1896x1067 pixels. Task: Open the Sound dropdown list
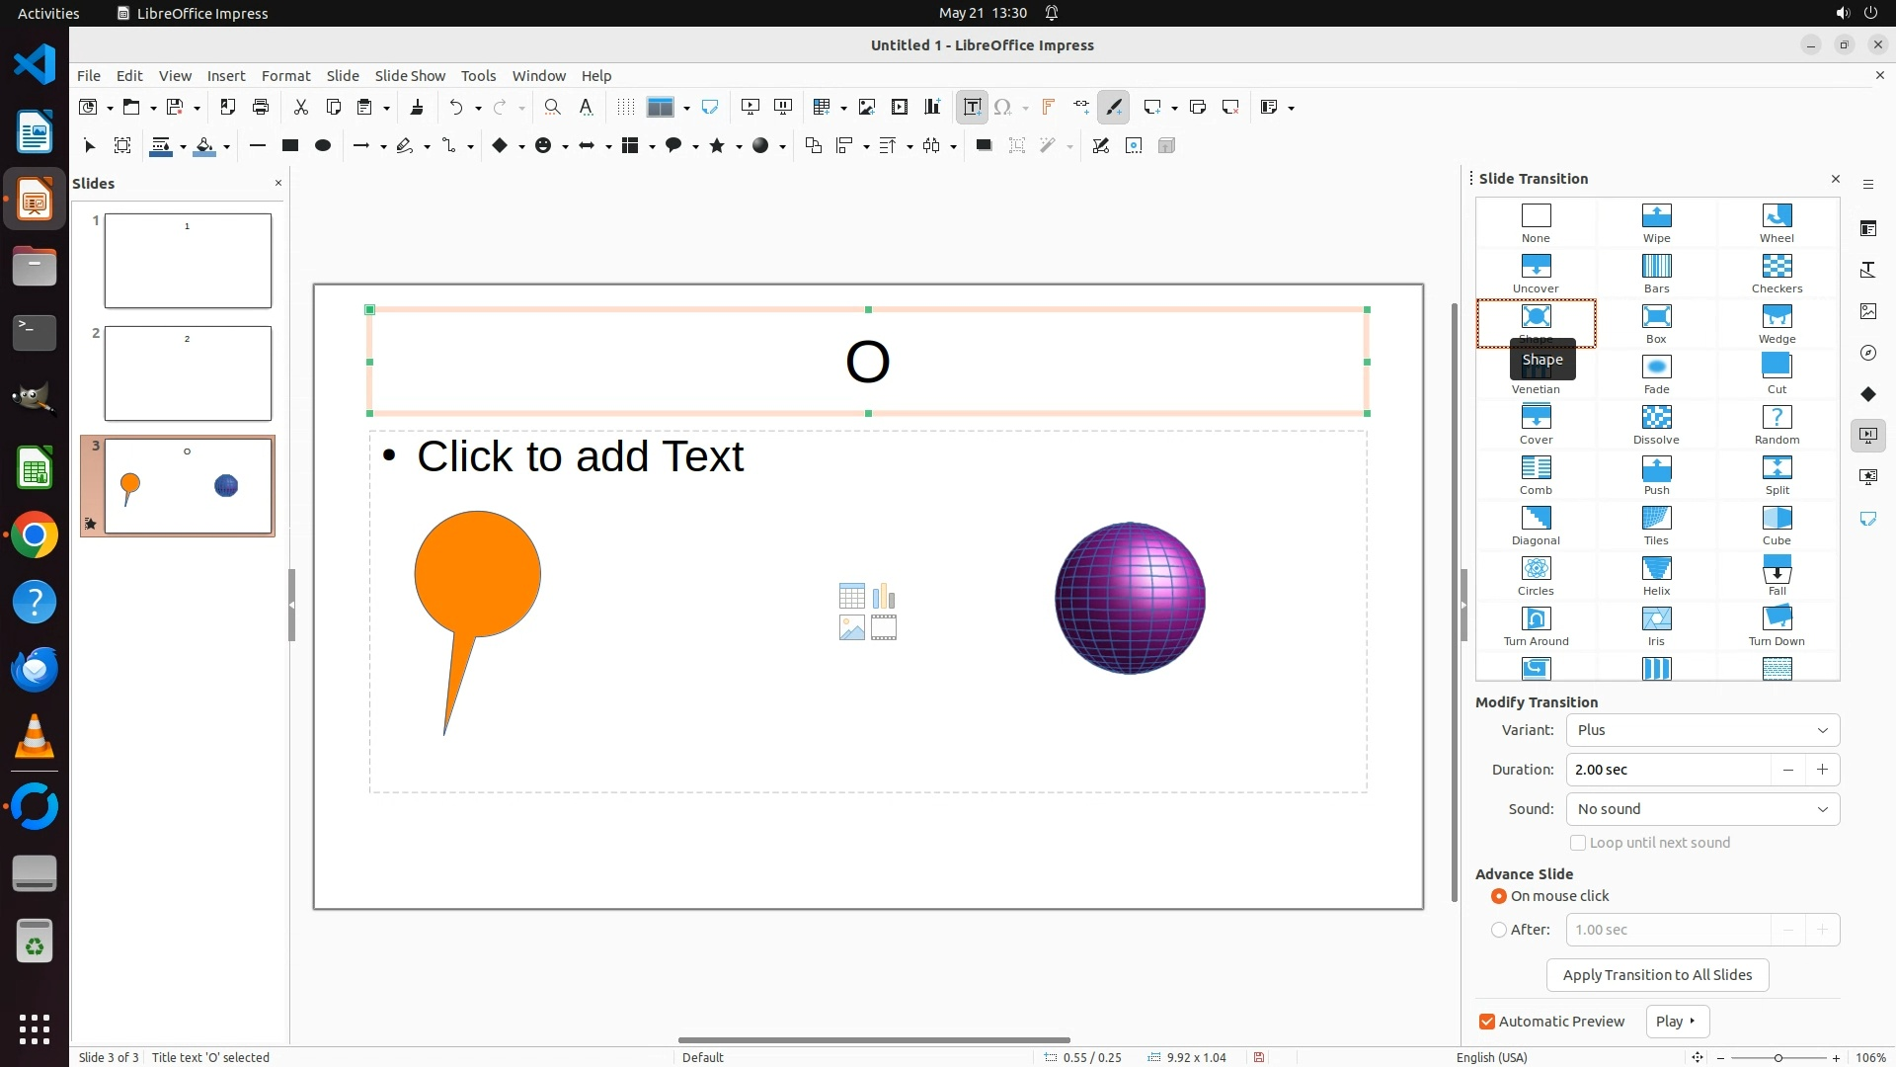[x=1702, y=809]
